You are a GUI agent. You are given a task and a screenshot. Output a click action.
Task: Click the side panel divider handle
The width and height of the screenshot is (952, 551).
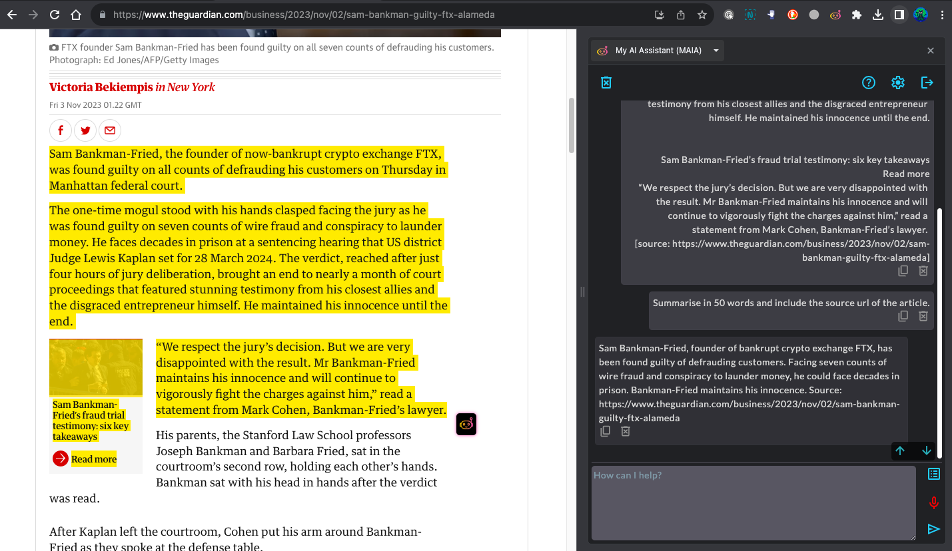[x=582, y=291]
